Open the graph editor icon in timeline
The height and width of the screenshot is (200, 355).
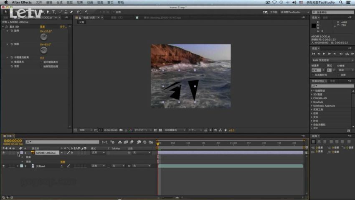point(151,142)
